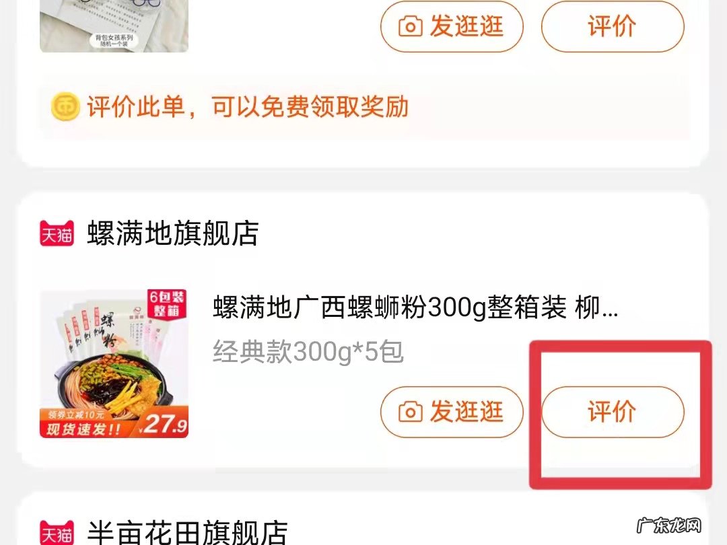The image size is (727, 545).
Task: Open the partial top product thumbnail
Action: pos(114,26)
